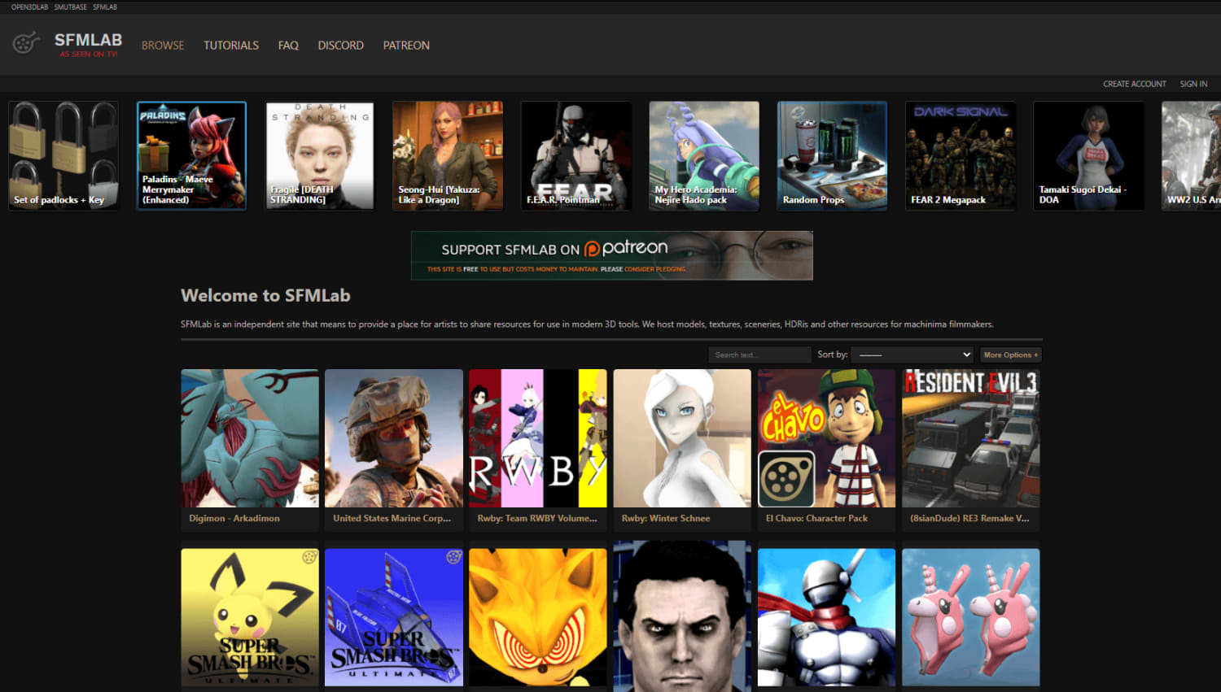This screenshot has width=1221, height=692.
Task: Click the SFMLab logo icon
Action: click(26, 42)
